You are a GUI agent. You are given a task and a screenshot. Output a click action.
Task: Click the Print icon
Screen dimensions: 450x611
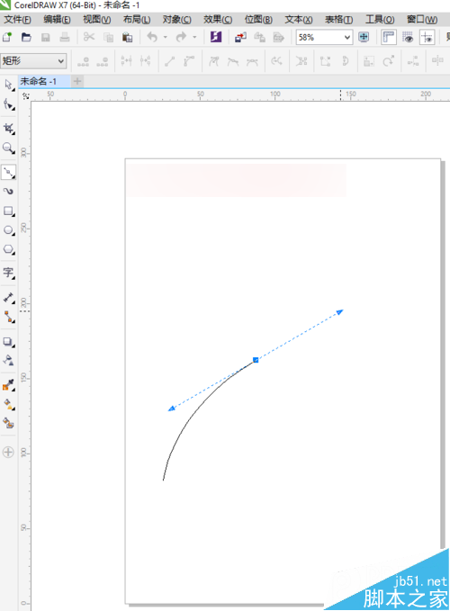65,38
